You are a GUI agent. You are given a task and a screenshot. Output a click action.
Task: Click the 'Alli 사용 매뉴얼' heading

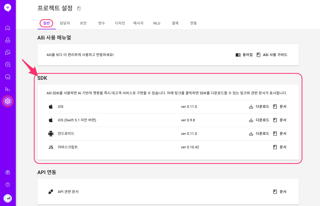click(x=54, y=38)
